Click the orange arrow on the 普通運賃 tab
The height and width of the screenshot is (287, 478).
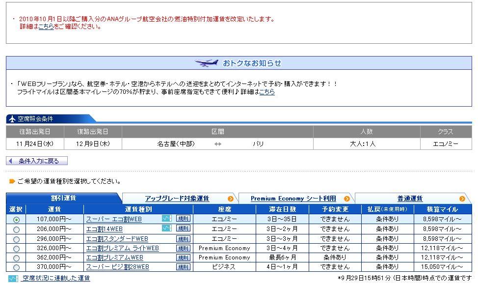[462, 199]
